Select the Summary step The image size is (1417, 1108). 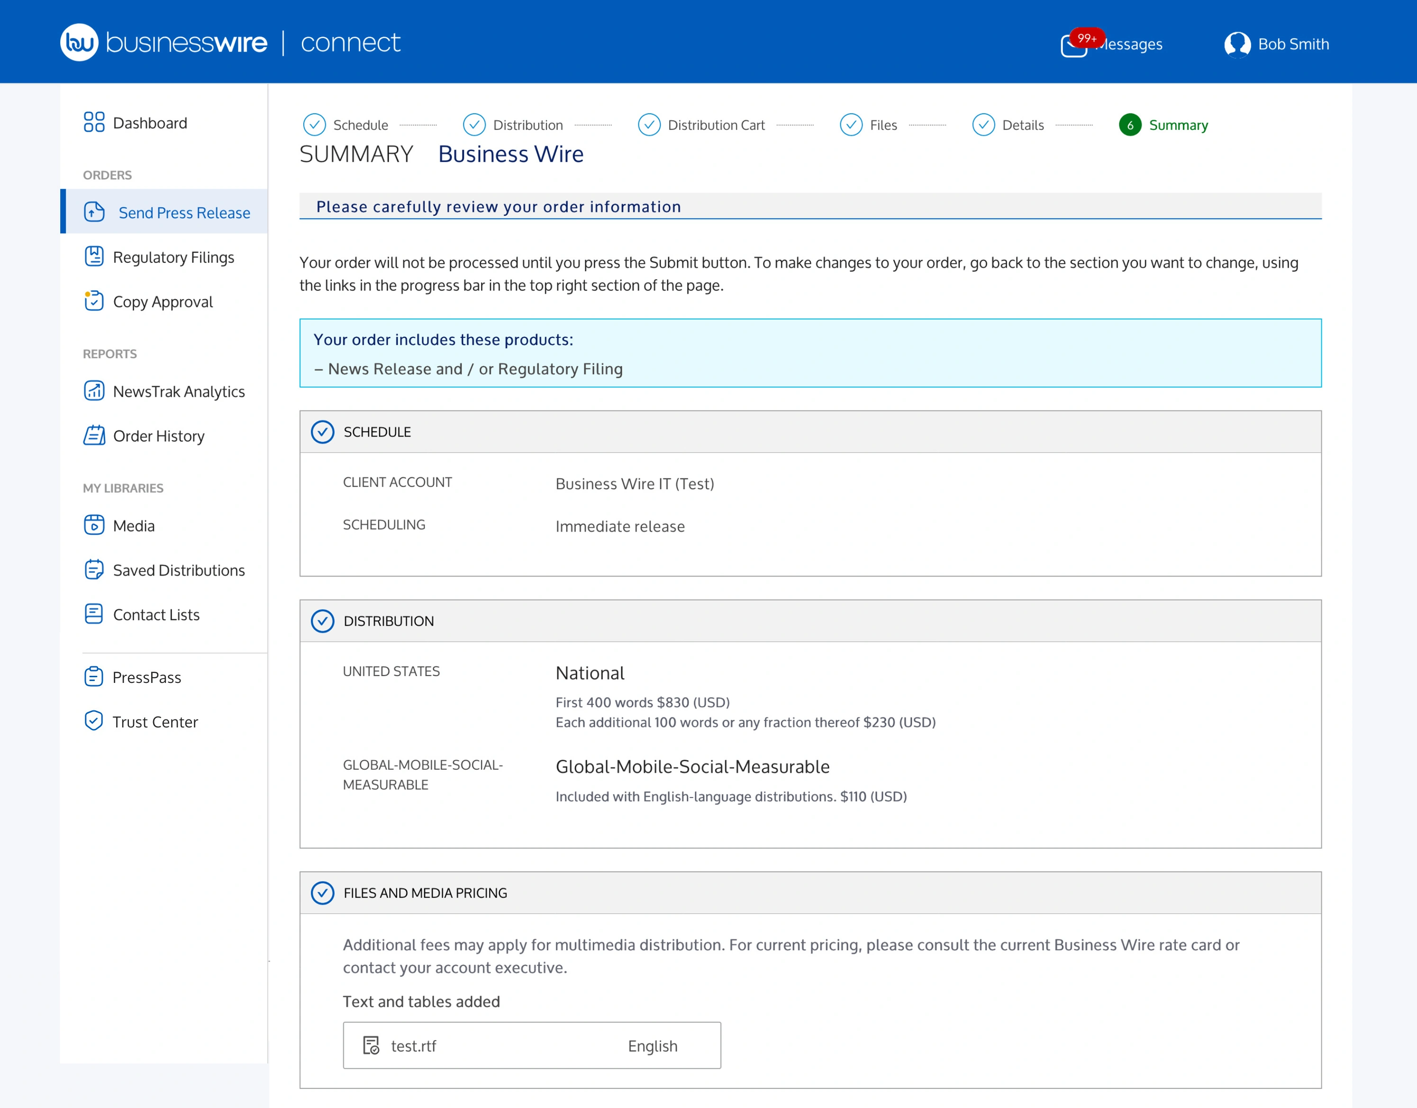[x=1163, y=125]
